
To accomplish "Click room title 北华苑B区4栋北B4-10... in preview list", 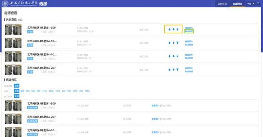I will (42, 130).
